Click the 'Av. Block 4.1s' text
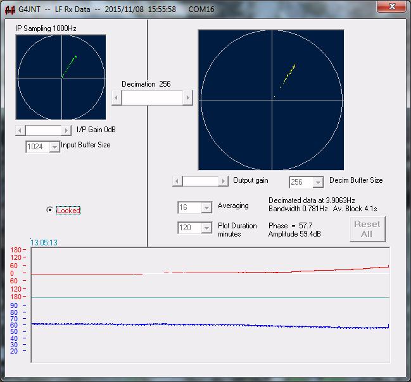The height and width of the screenshot is (382, 411). click(355, 209)
